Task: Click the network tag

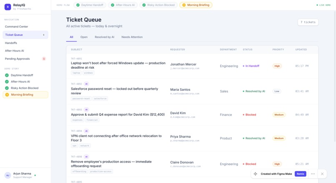Action: point(85,146)
